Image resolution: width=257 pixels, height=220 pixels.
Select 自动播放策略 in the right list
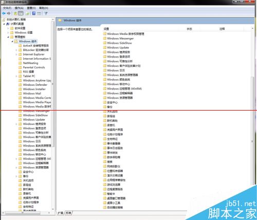click(115, 208)
